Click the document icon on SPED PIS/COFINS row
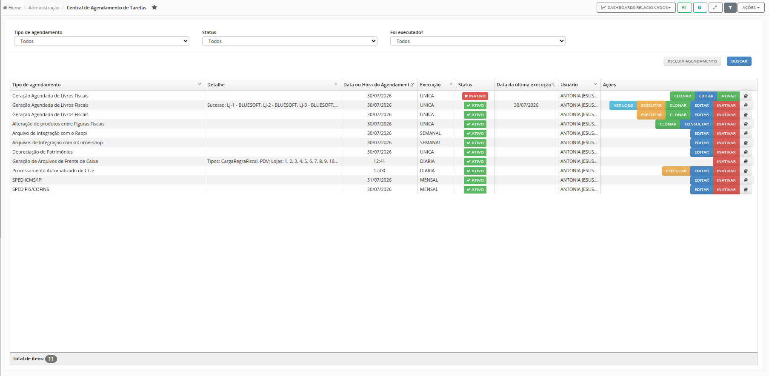This screenshot has width=769, height=376. tap(746, 190)
